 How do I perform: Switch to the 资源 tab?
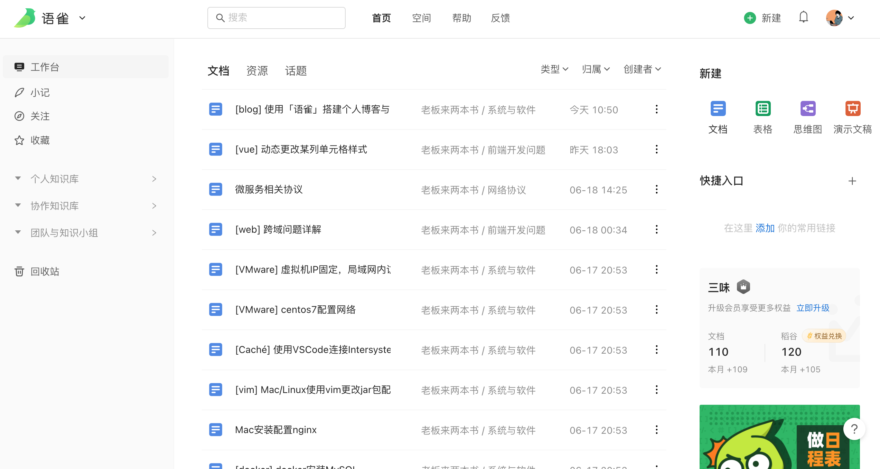pyautogui.click(x=257, y=71)
